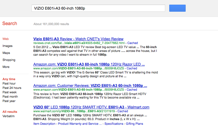This screenshot has width=218, height=130.
Task: Open the Gifting Plans sitelink
Action: [135, 124]
